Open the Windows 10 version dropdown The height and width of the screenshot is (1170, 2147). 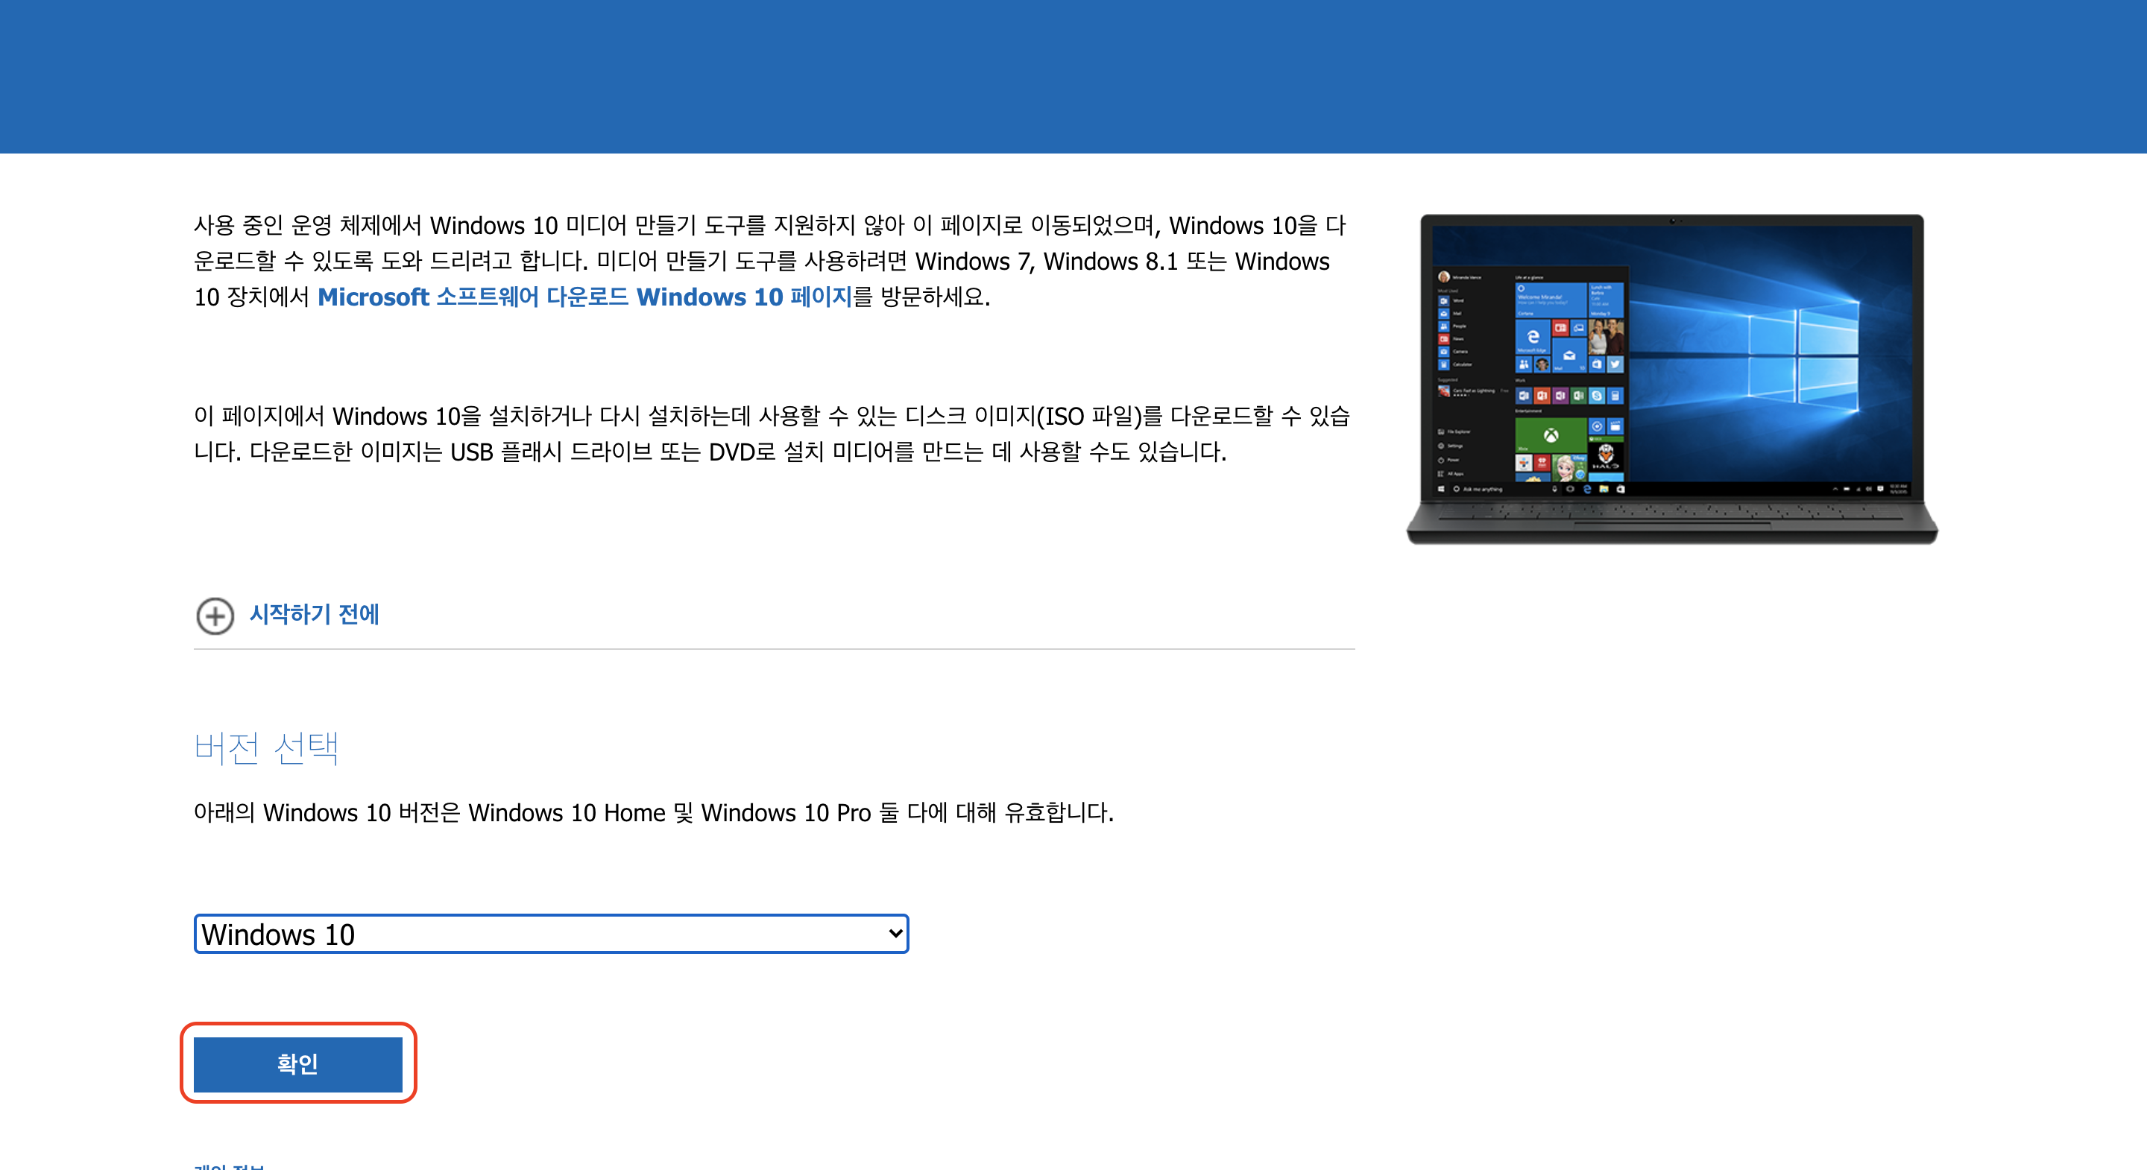tap(550, 935)
